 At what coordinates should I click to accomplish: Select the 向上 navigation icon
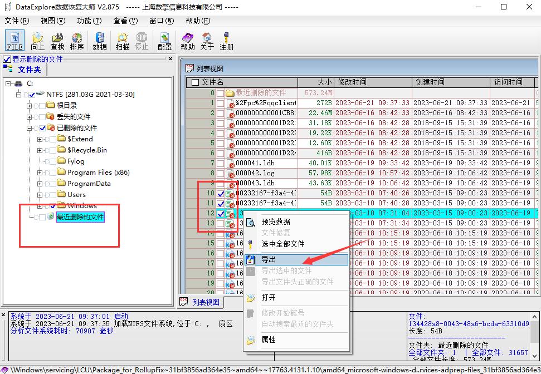point(37,40)
